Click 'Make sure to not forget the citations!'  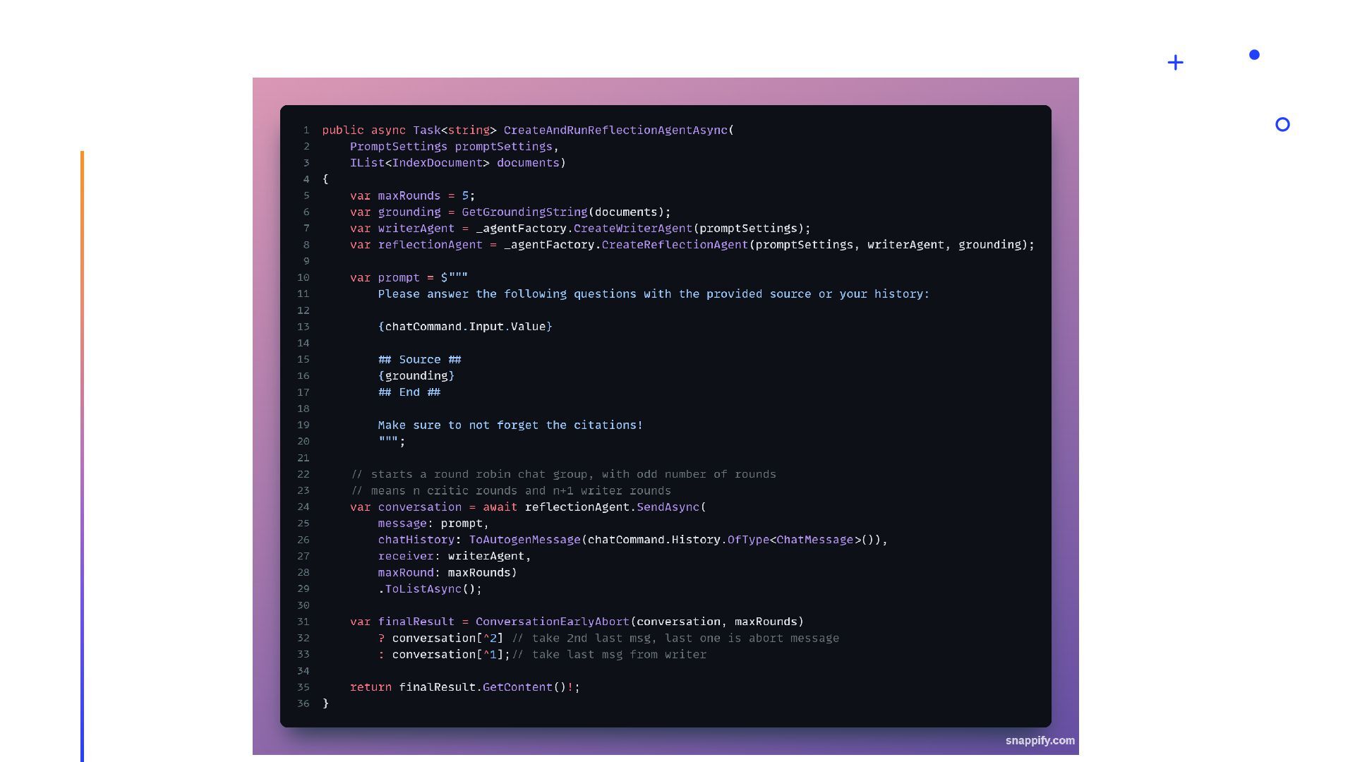[510, 425]
